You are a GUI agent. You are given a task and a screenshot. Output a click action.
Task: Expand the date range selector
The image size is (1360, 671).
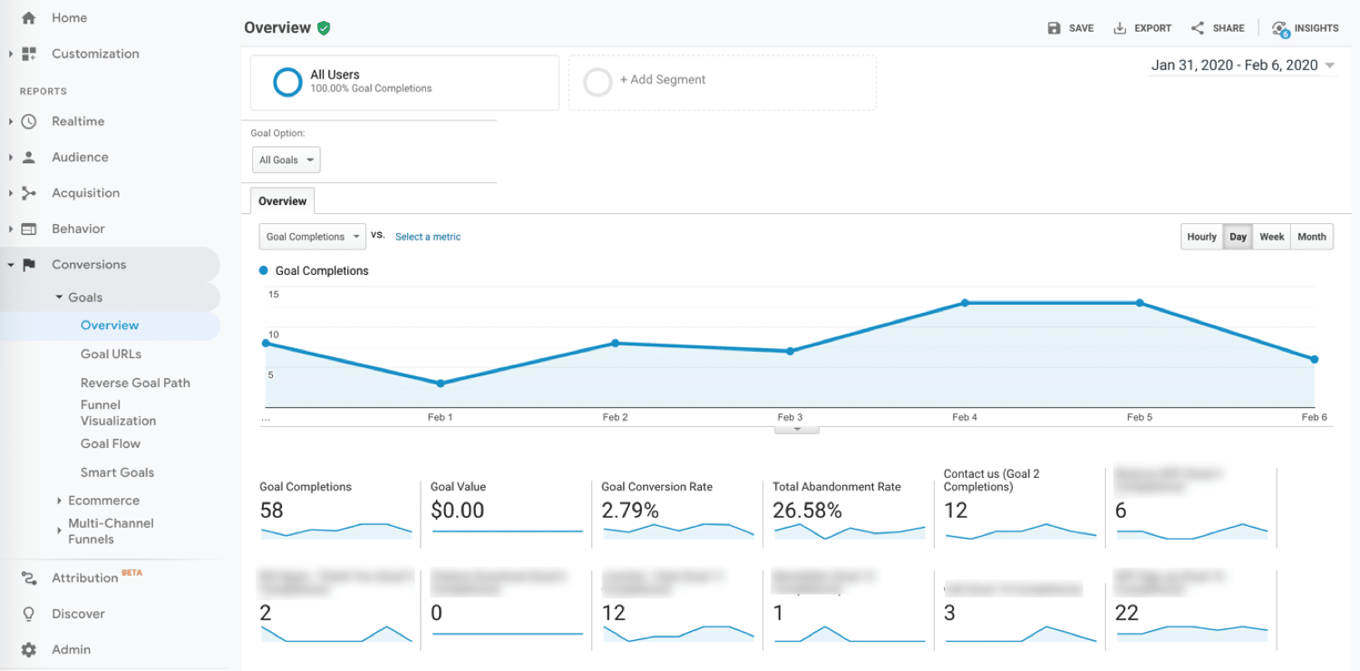[x=1242, y=64]
